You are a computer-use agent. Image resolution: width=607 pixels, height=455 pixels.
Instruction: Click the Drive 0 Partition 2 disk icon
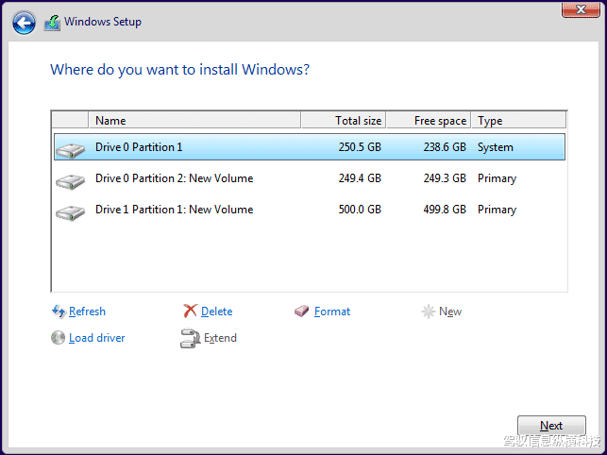tap(70, 179)
